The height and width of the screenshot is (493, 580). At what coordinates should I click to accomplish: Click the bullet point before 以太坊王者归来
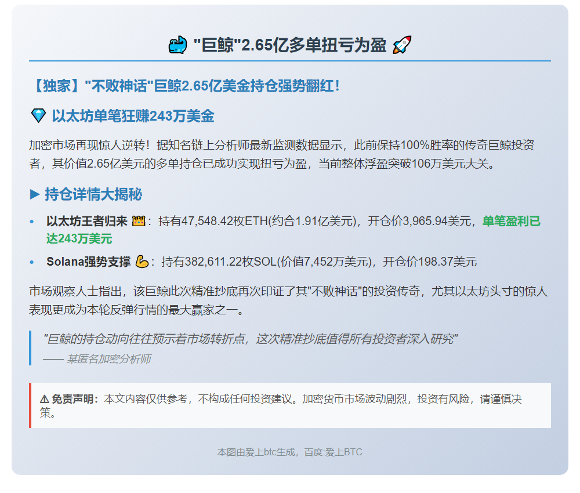32,221
